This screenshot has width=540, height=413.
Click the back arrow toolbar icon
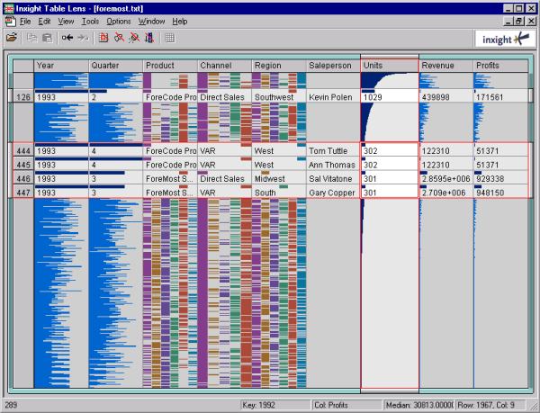(67, 38)
